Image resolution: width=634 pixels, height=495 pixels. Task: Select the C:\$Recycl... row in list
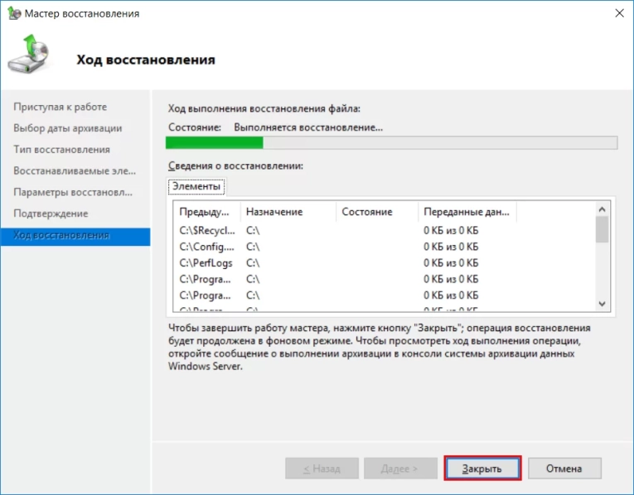(x=206, y=230)
